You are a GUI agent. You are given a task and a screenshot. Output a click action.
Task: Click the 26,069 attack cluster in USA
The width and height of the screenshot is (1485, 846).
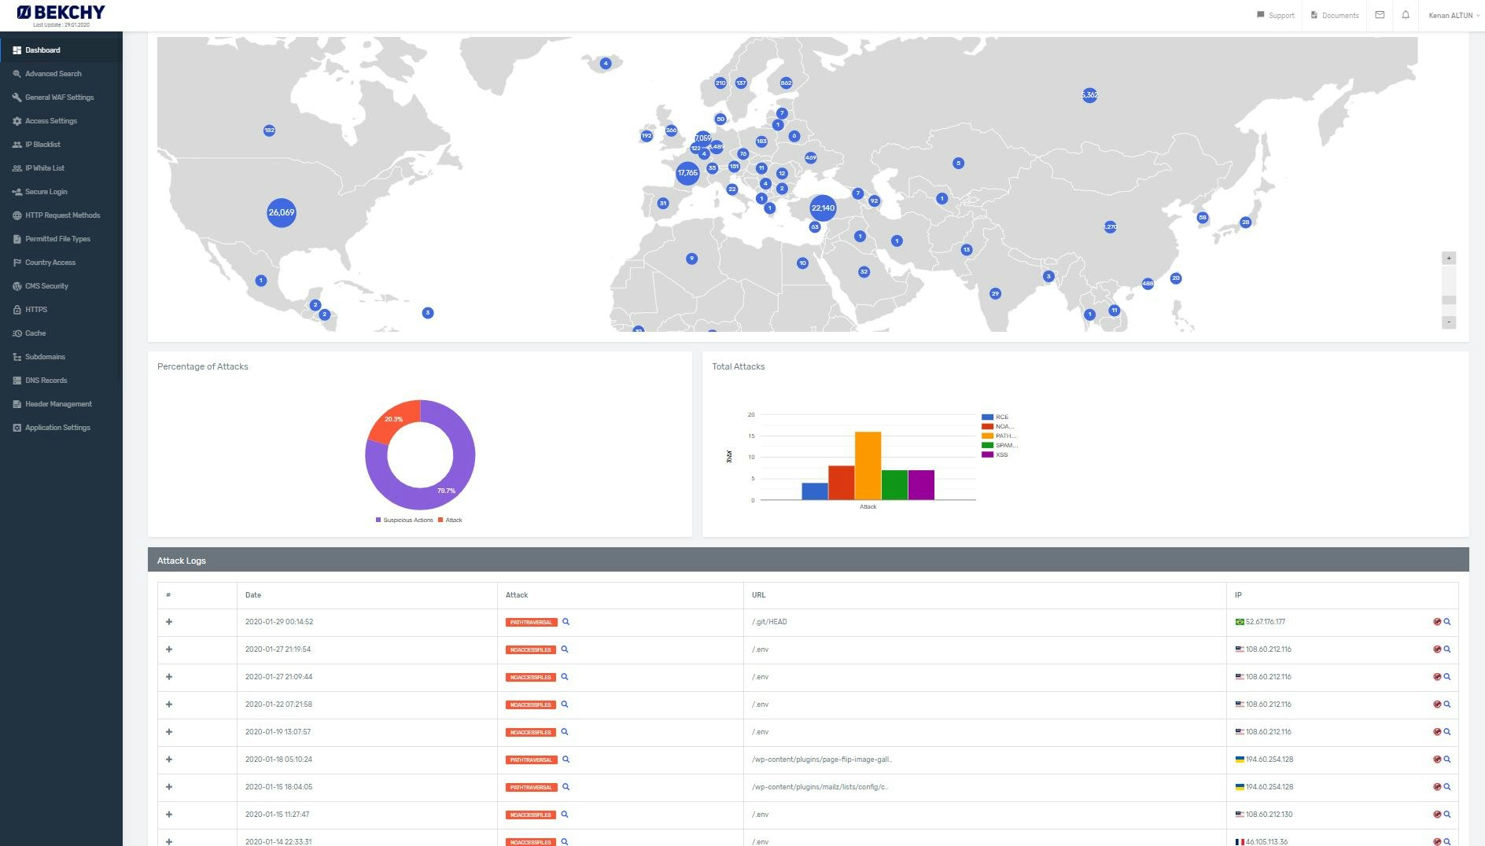[282, 212]
